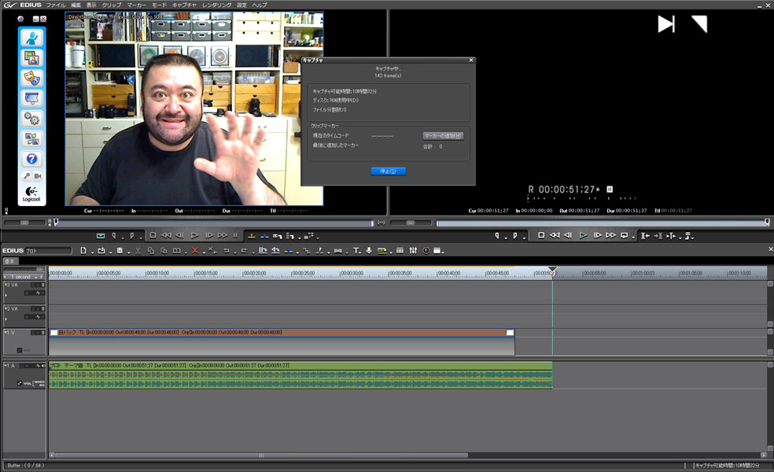Image resolution: width=774 pixels, height=472 pixels.
Task: Click Insert to timeline icon in Player
Action: tap(251, 236)
